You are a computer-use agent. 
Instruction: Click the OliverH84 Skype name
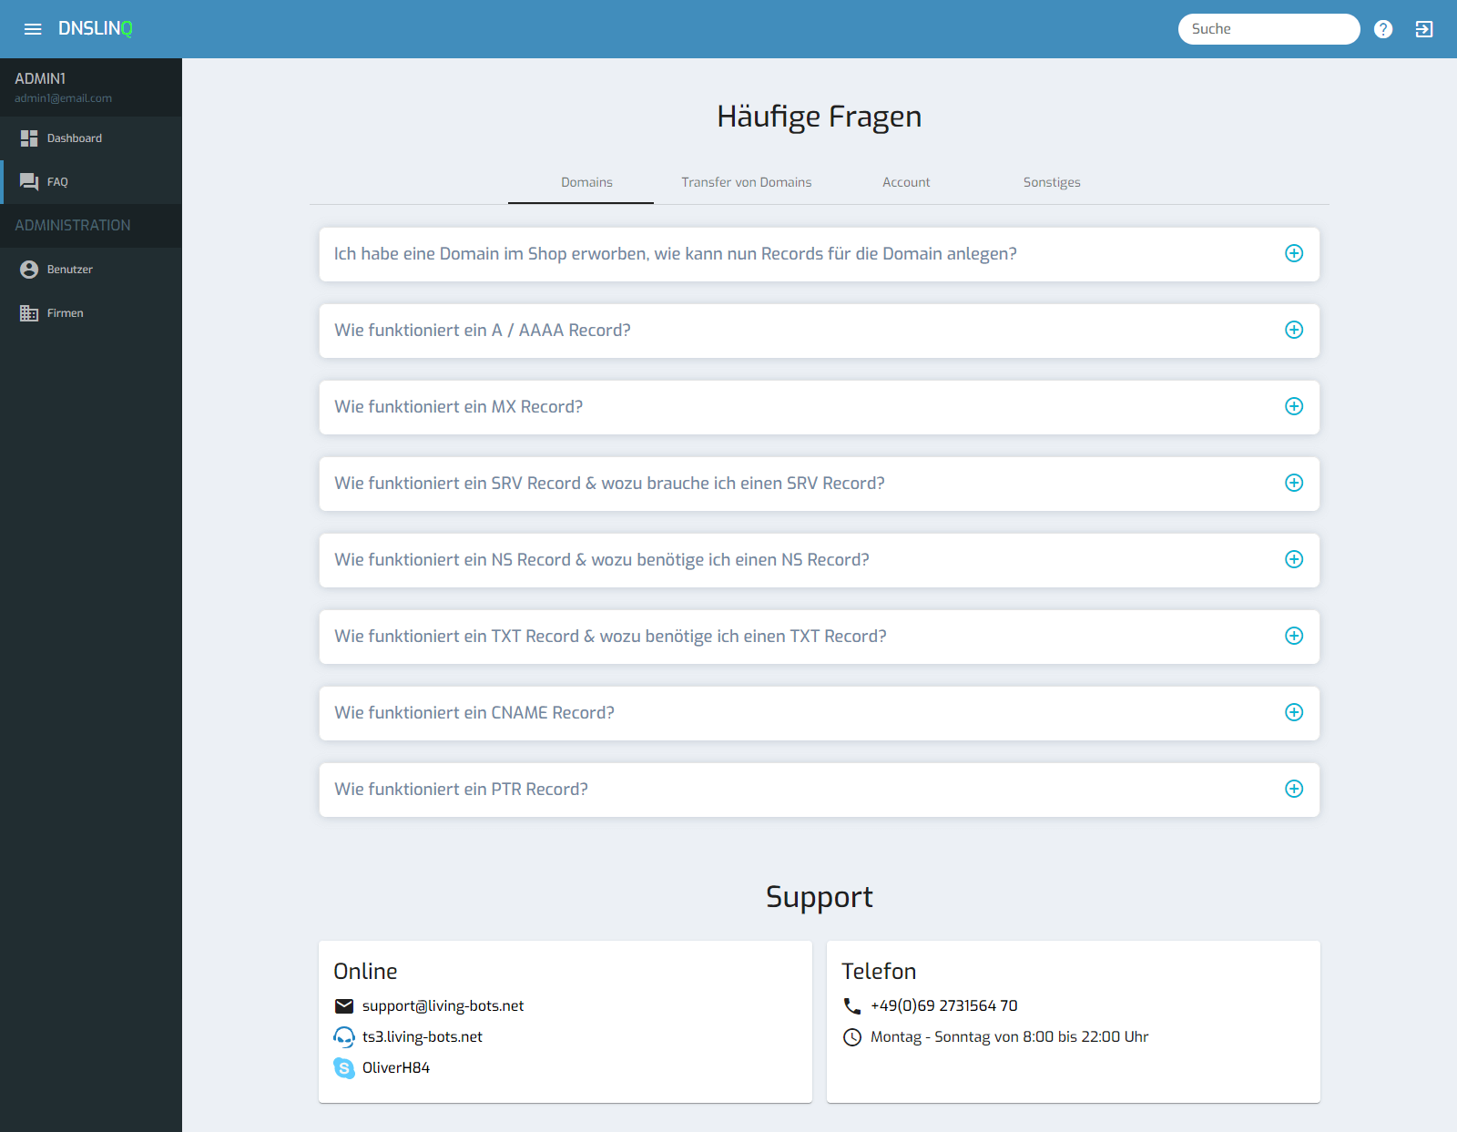tap(396, 1068)
